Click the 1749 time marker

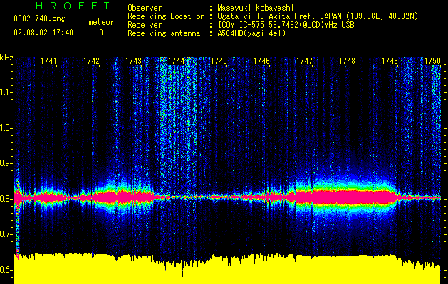pos(390,61)
